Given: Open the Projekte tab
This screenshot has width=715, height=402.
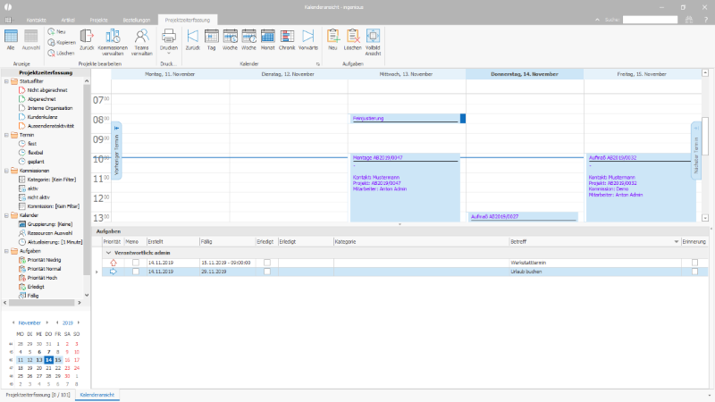Looking at the screenshot, I should pyautogui.click(x=99, y=20).
